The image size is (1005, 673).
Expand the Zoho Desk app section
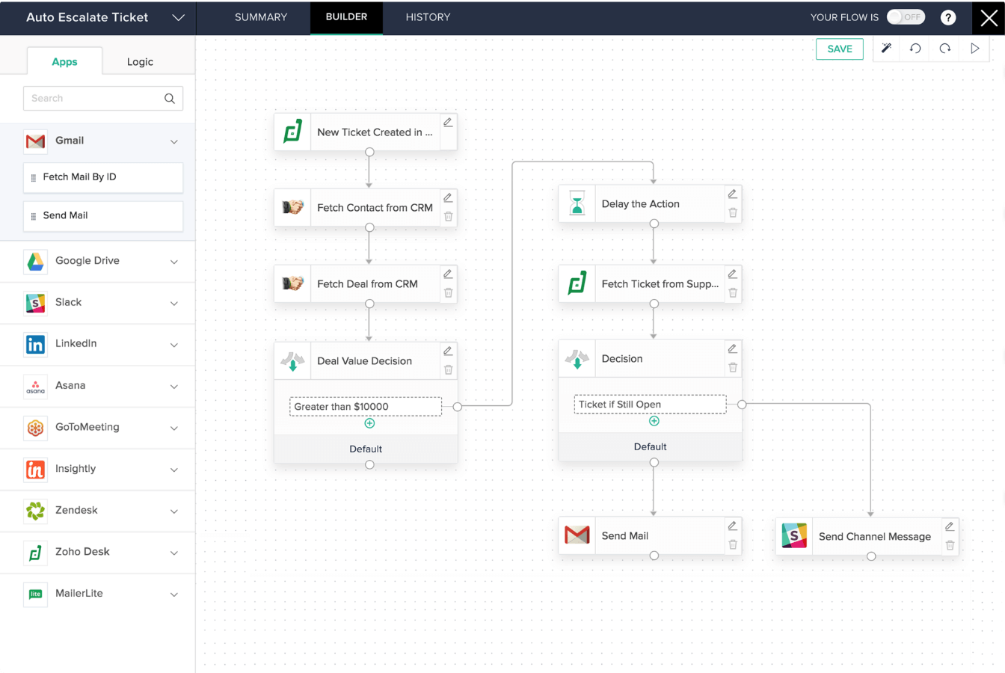[174, 553]
